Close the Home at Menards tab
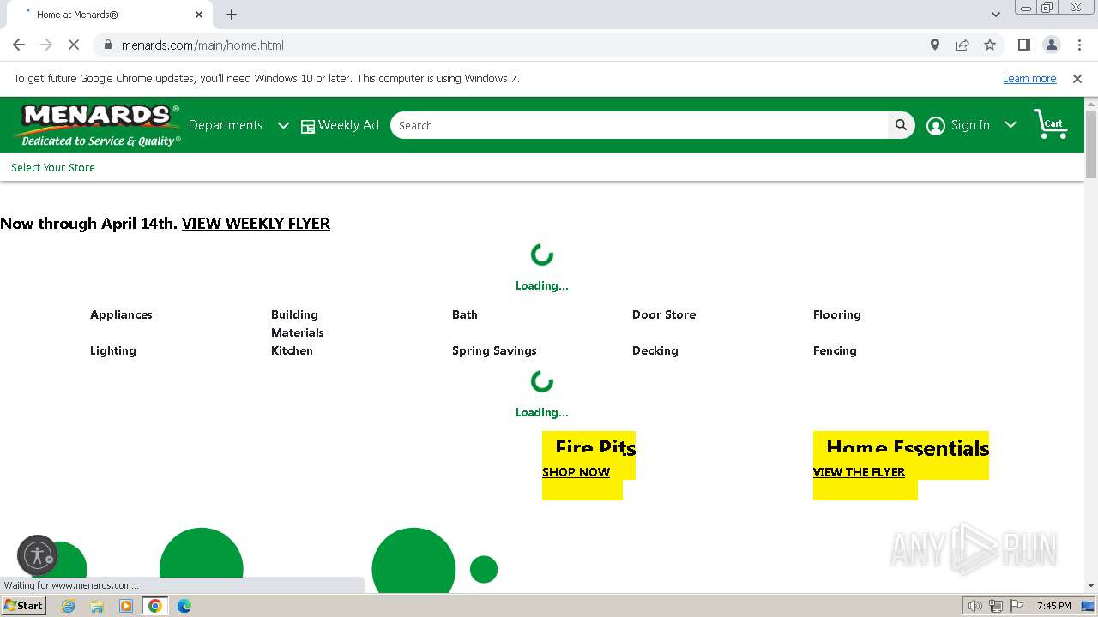This screenshot has height=617, width=1098. [x=199, y=15]
